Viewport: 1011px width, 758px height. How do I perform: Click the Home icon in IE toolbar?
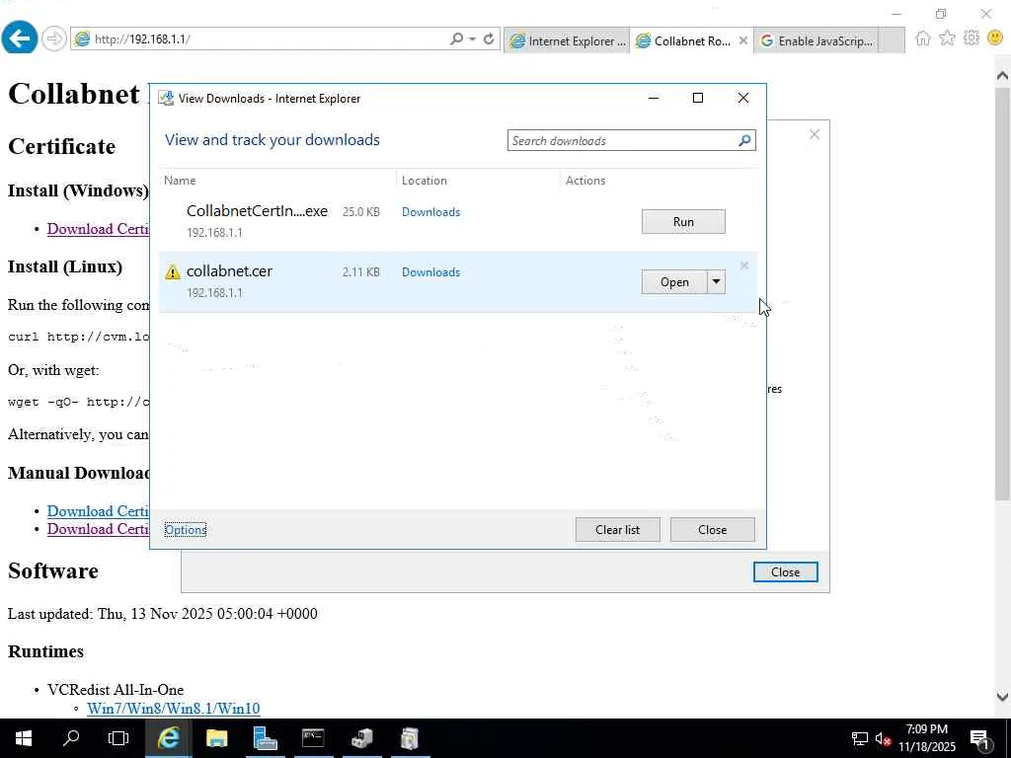(x=923, y=38)
